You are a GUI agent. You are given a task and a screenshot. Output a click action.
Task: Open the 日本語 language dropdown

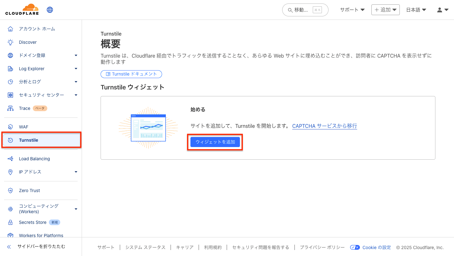[416, 9]
